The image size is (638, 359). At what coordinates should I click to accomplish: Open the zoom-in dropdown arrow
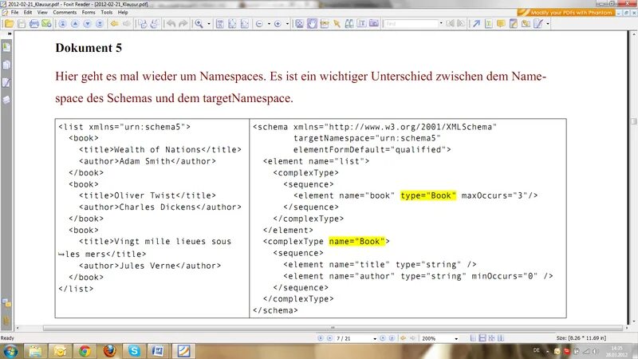click(287, 24)
